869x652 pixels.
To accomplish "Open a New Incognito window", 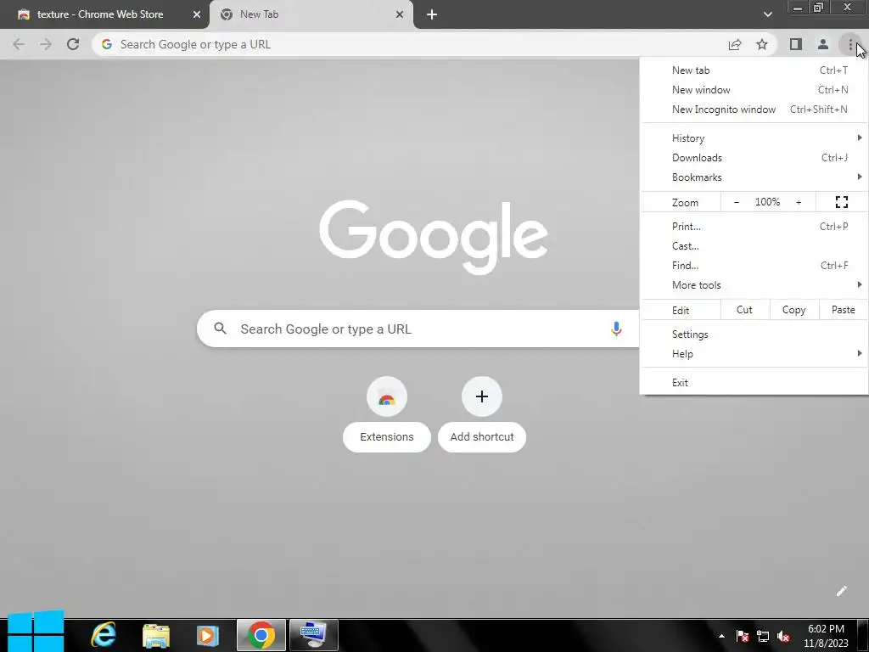I will click(754, 110).
